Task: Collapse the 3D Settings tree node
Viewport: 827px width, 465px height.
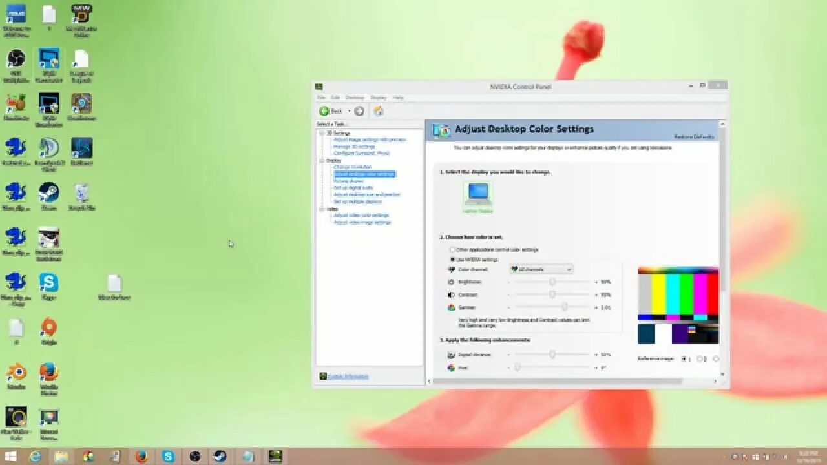Action: tap(321, 133)
